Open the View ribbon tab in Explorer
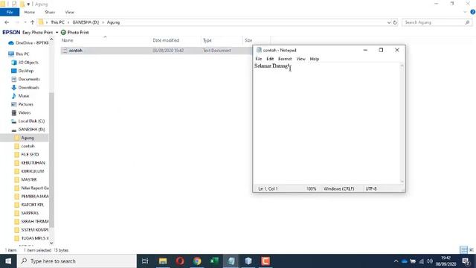Screen dimensions: 476x268 69,12
